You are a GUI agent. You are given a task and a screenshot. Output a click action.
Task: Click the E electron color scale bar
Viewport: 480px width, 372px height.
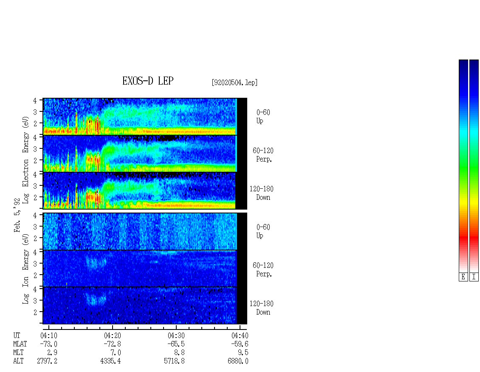pyautogui.click(x=463, y=166)
